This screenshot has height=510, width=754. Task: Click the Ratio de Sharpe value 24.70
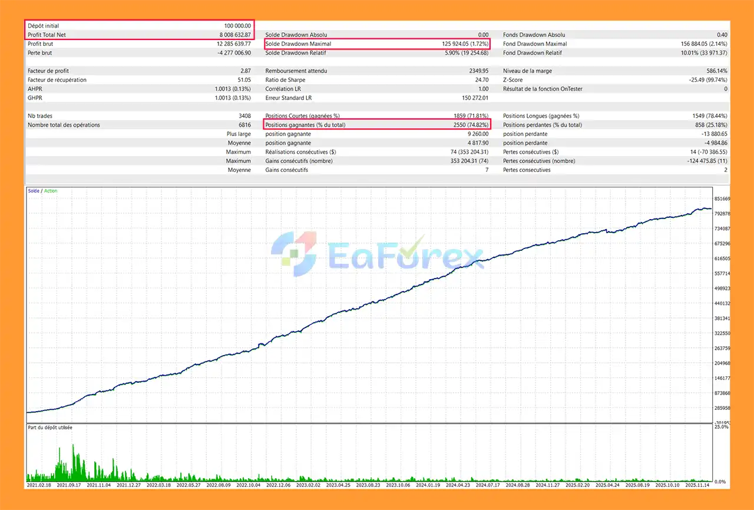pyautogui.click(x=481, y=80)
